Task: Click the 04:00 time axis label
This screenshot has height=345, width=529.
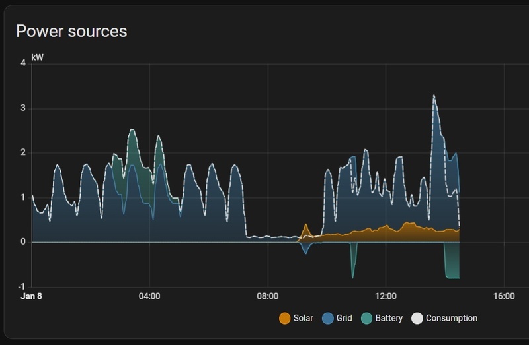Action: point(149,296)
